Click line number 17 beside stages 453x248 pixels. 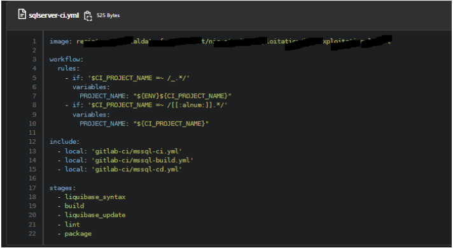(x=32, y=188)
